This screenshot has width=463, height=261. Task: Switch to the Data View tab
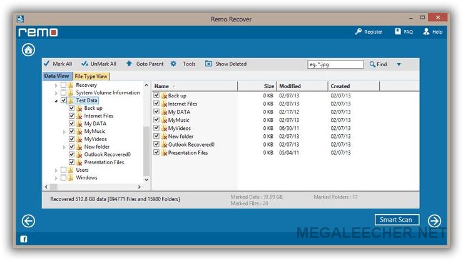pos(56,76)
